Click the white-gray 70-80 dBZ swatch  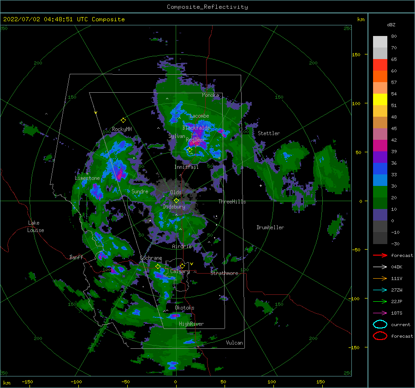click(380, 42)
